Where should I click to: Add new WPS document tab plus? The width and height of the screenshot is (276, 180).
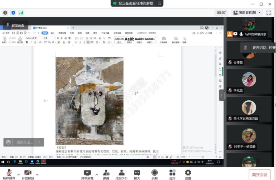pos(73,28)
